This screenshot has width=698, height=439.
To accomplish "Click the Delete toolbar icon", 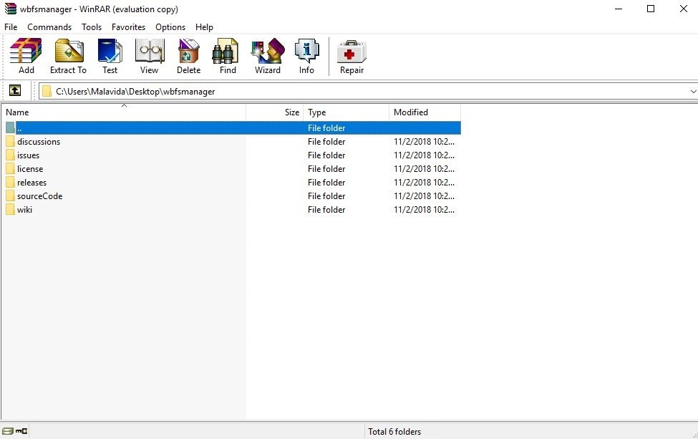I will [x=189, y=50].
